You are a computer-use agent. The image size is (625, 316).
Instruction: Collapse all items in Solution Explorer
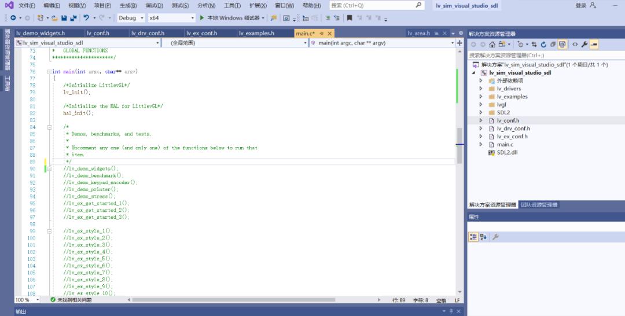553,44
